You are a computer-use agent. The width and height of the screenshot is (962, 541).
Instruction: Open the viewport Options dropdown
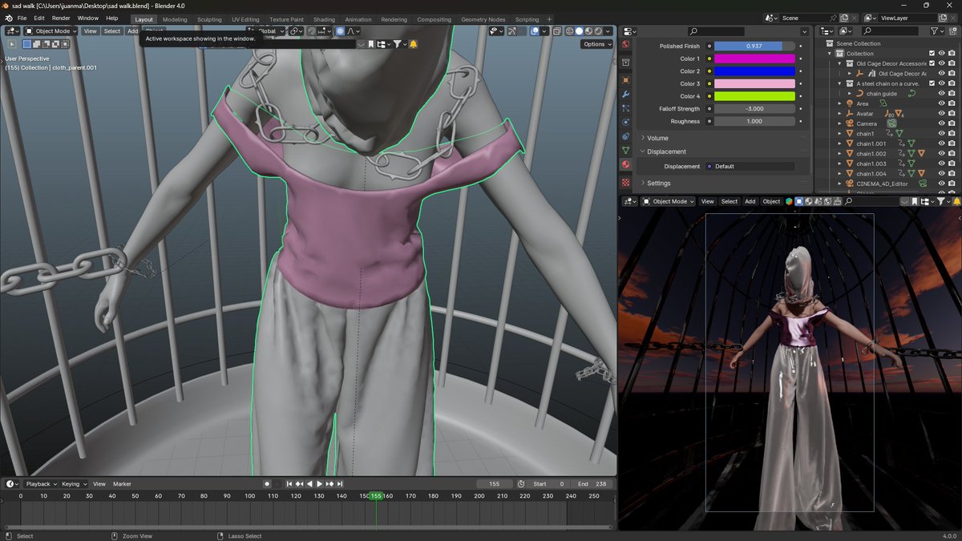tap(596, 44)
